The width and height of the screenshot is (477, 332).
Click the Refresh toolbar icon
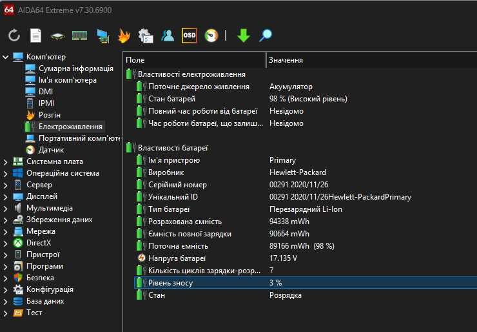tap(14, 36)
